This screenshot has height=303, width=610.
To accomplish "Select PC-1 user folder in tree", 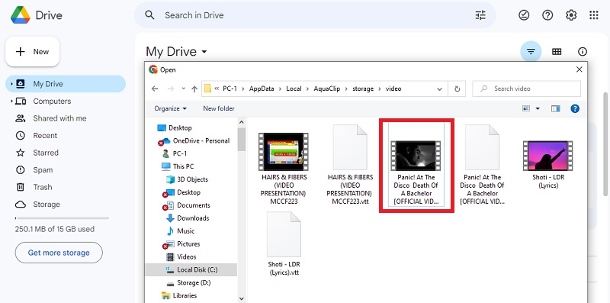I will (175, 153).
